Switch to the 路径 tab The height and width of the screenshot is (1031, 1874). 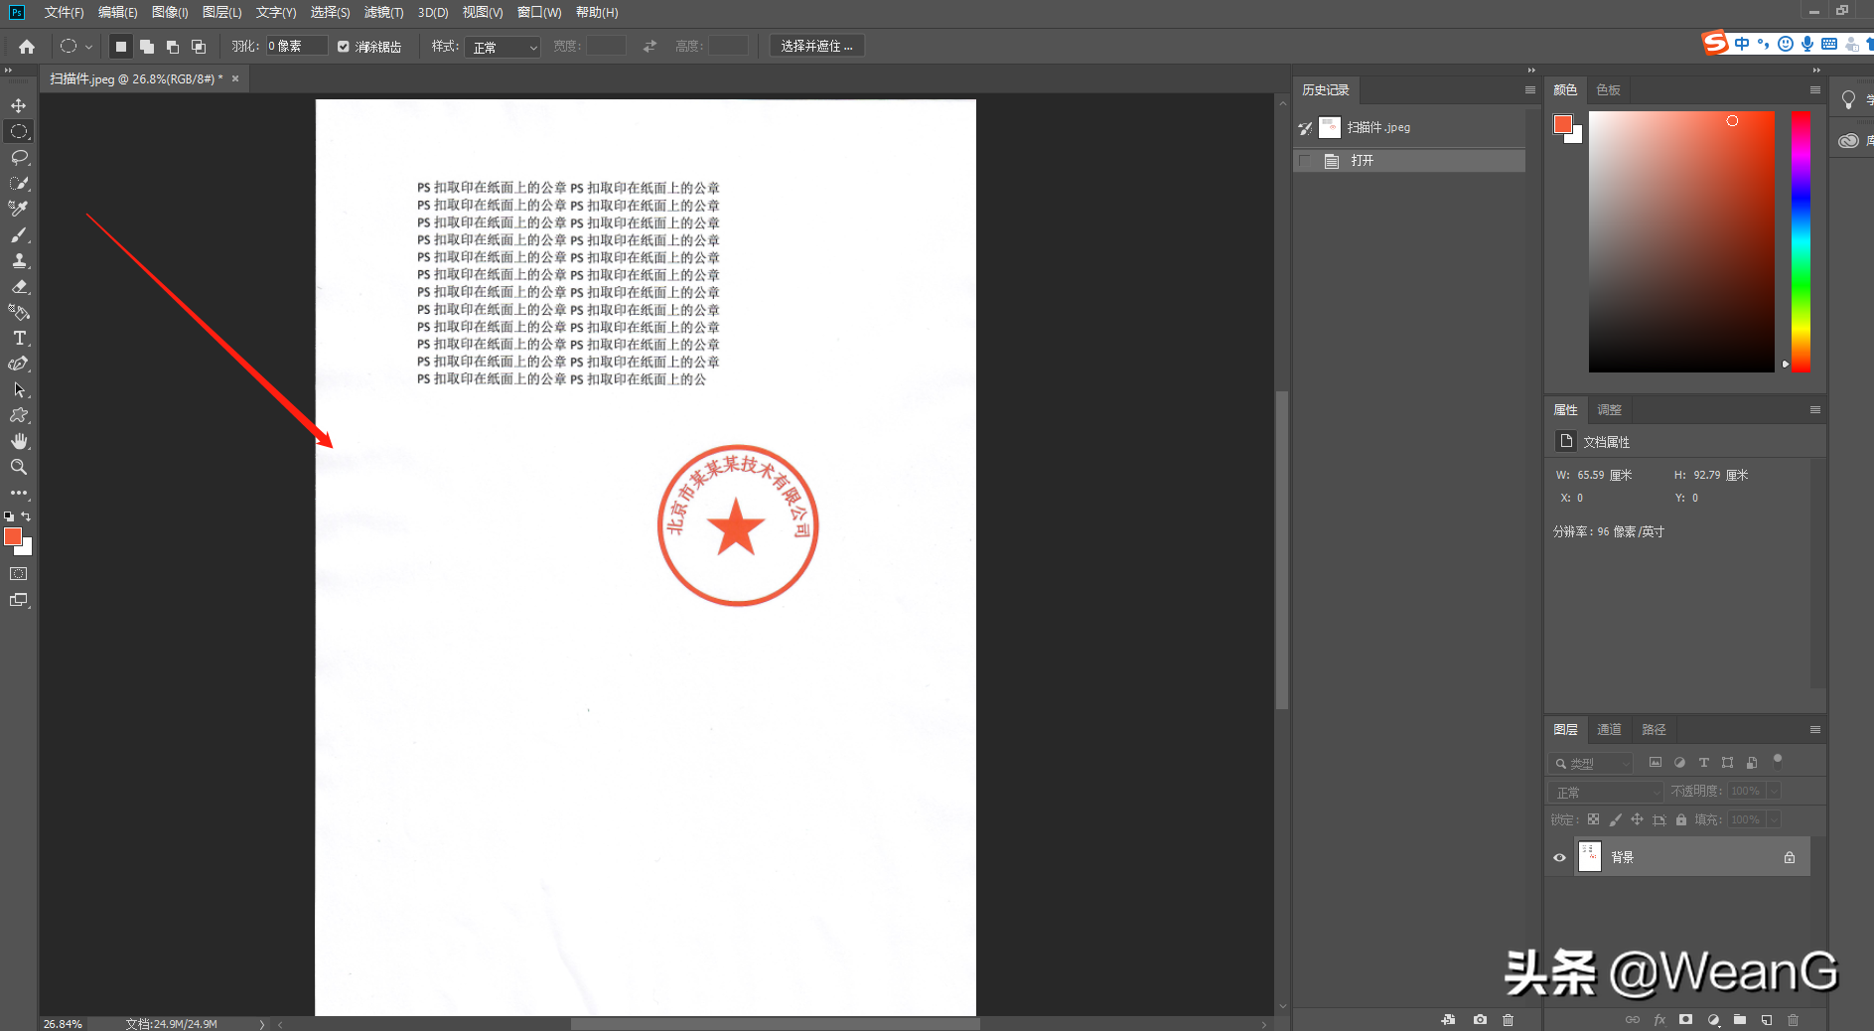point(1654,729)
